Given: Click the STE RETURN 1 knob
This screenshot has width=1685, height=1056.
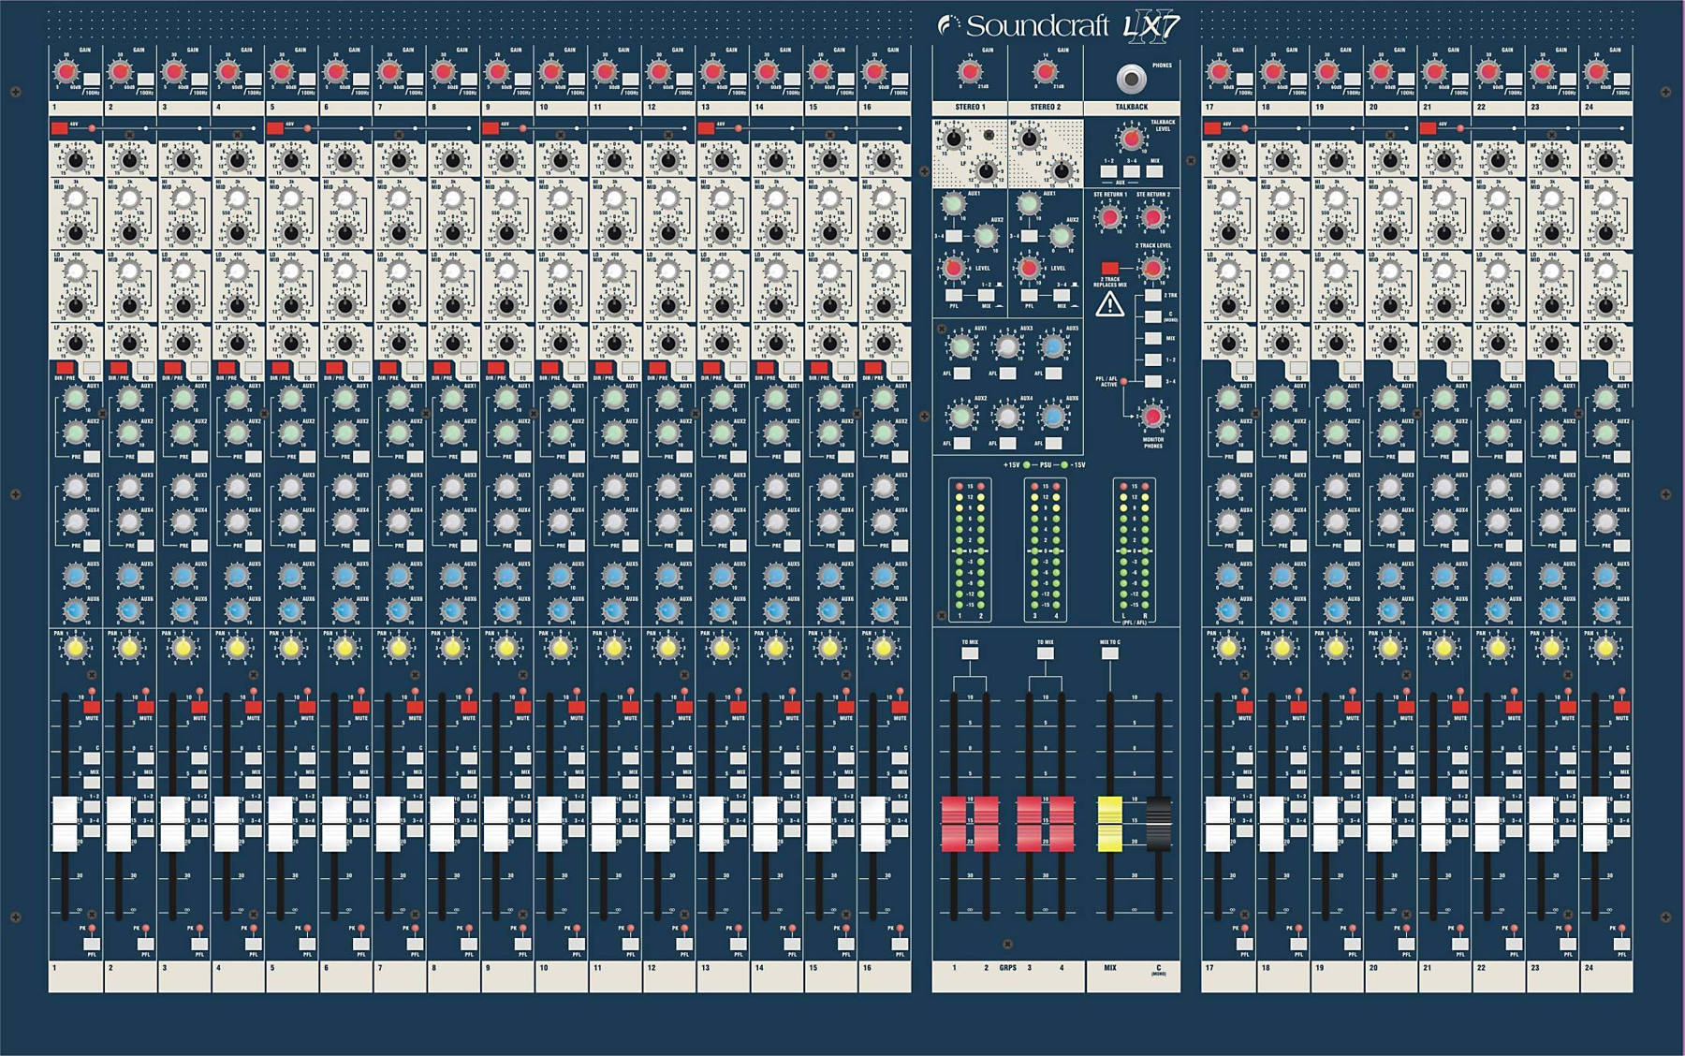Looking at the screenshot, I should pyautogui.click(x=1110, y=216).
